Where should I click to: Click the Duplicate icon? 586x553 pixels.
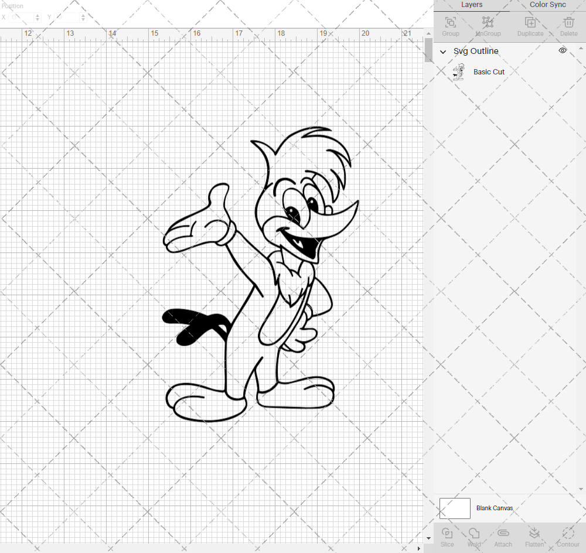click(530, 22)
